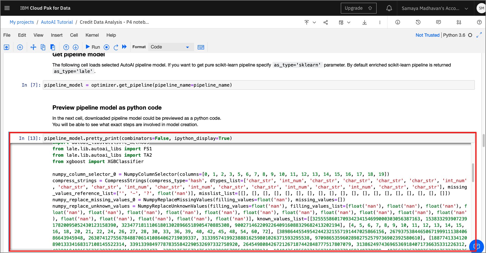The height and width of the screenshot is (253, 486).
Task: Open the command palette keyboard icon
Action: 201,47
